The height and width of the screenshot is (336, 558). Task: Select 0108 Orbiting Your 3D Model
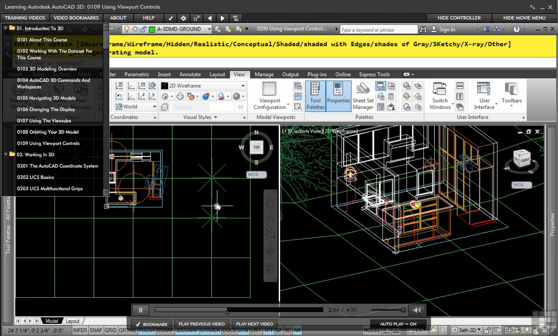pyautogui.click(x=48, y=132)
